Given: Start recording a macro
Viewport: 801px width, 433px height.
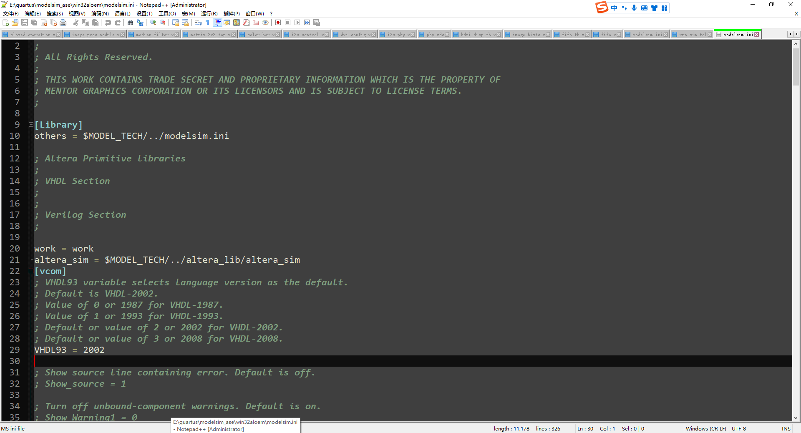Looking at the screenshot, I should 278,23.
